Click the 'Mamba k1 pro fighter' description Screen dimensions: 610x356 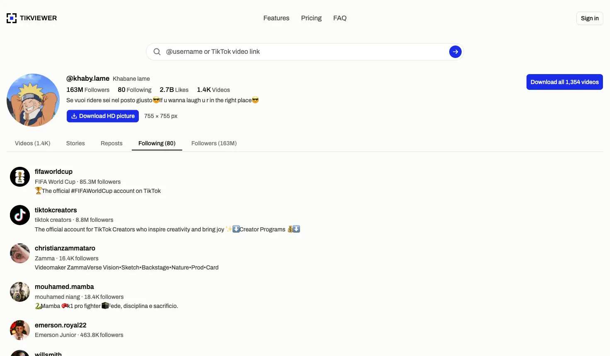107,306
